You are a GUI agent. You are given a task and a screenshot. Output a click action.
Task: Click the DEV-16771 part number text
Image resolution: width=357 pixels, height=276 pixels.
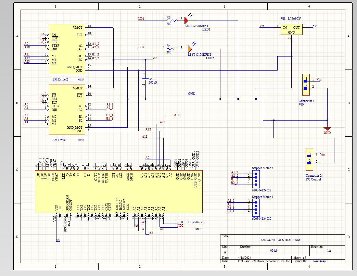pyautogui.click(x=196, y=222)
